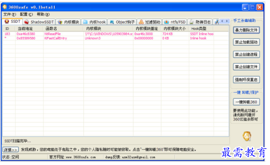
Task: Click the C:\WINDOWS\105903984 module path cell
Action: [109, 34]
